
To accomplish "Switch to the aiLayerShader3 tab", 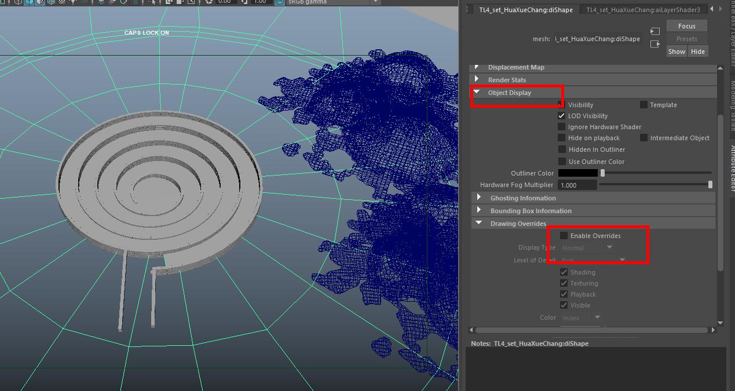I will pos(643,10).
